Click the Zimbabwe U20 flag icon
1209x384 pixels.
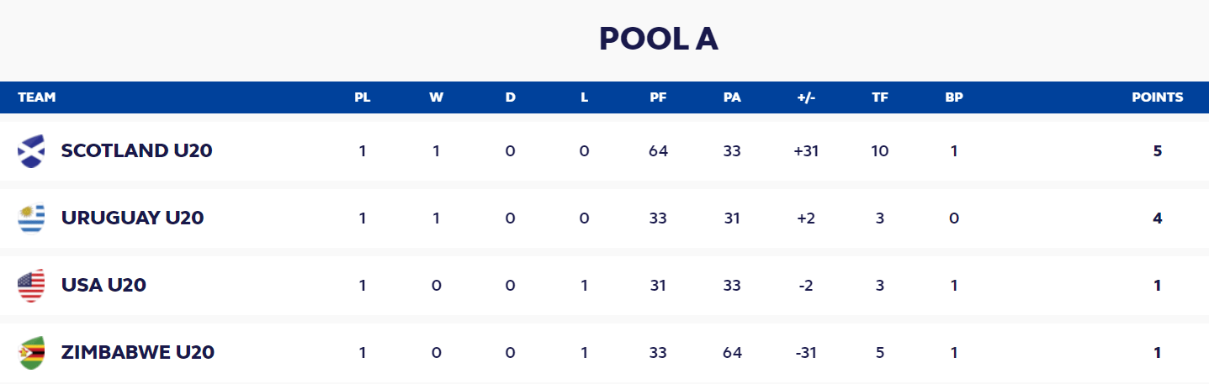[30, 352]
